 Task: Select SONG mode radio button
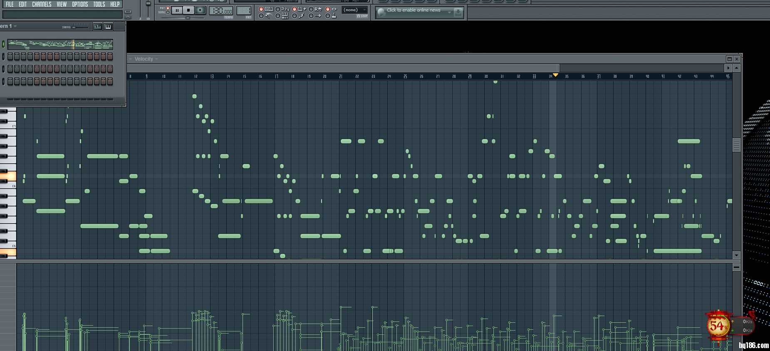pyautogui.click(x=168, y=12)
